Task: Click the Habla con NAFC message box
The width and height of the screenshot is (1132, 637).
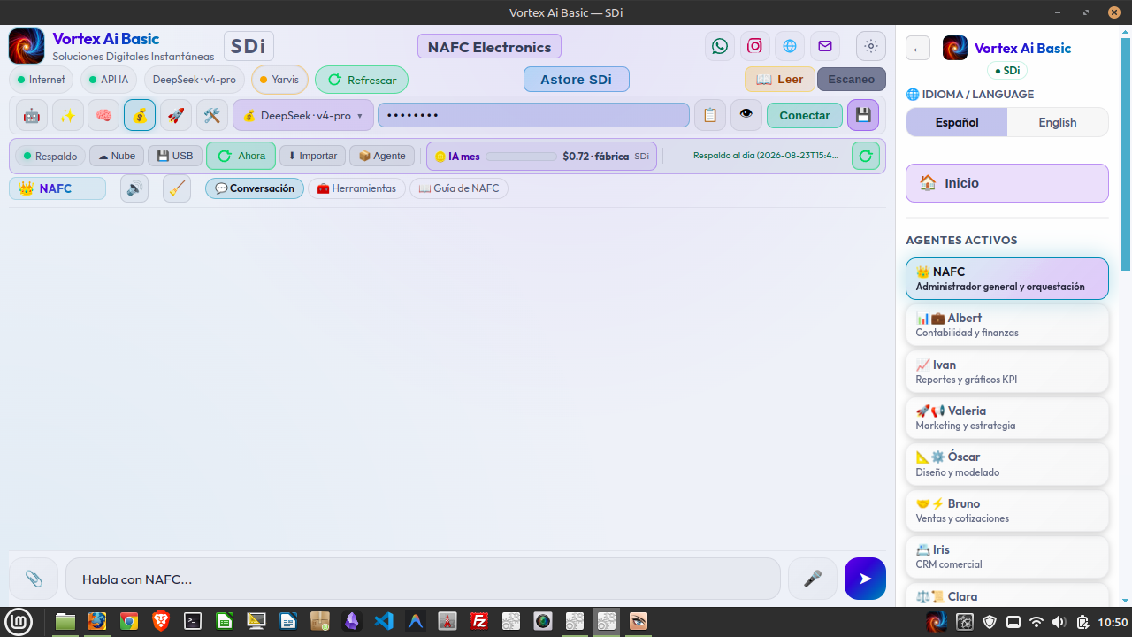Action: [423, 579]
